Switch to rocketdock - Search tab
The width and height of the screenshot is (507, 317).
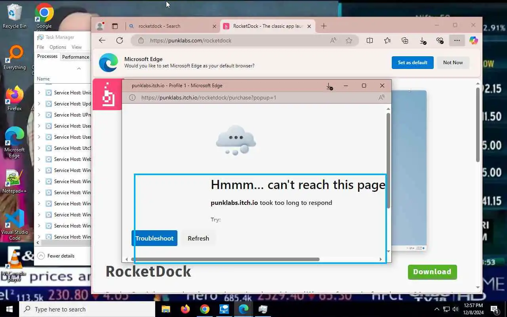pyautogui.click(x=173, y=26)
